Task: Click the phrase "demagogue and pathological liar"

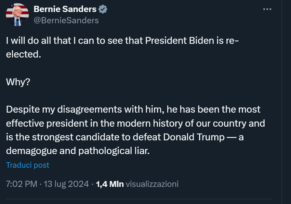Action: (78, 151)
